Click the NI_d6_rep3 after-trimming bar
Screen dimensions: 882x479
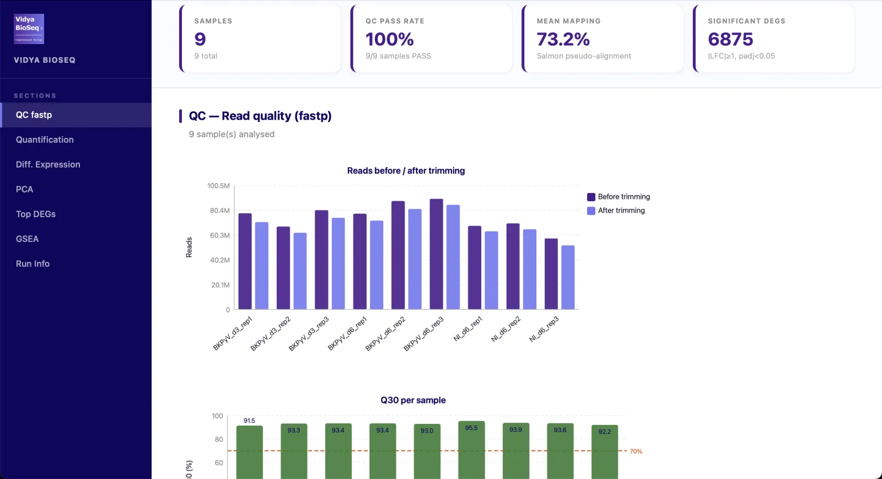pyautogui.click(x=568, y=277)
